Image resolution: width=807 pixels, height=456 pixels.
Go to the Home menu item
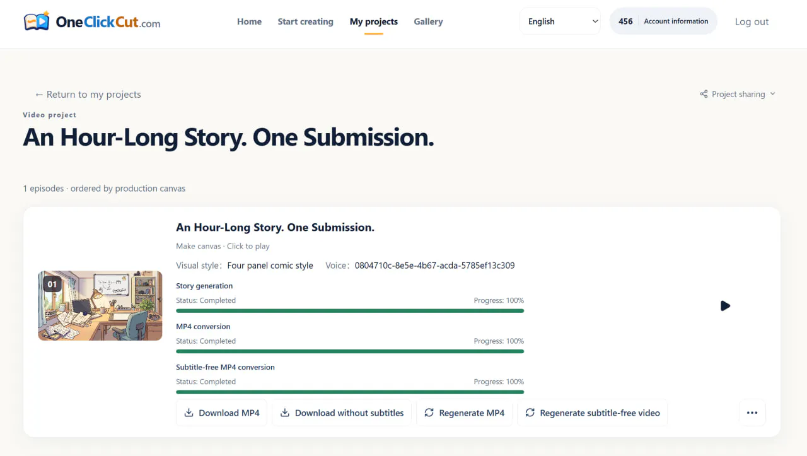[249, 21]
